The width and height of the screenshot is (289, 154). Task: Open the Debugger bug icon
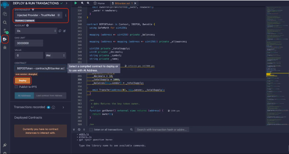tap(5, 48)
